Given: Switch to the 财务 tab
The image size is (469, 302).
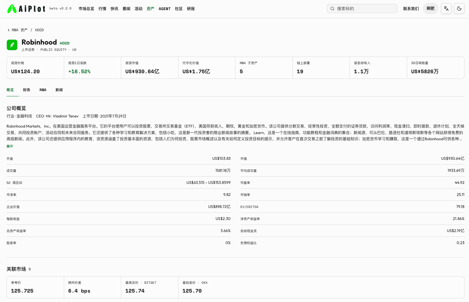Looking at the screenshot, I should 27,90.
